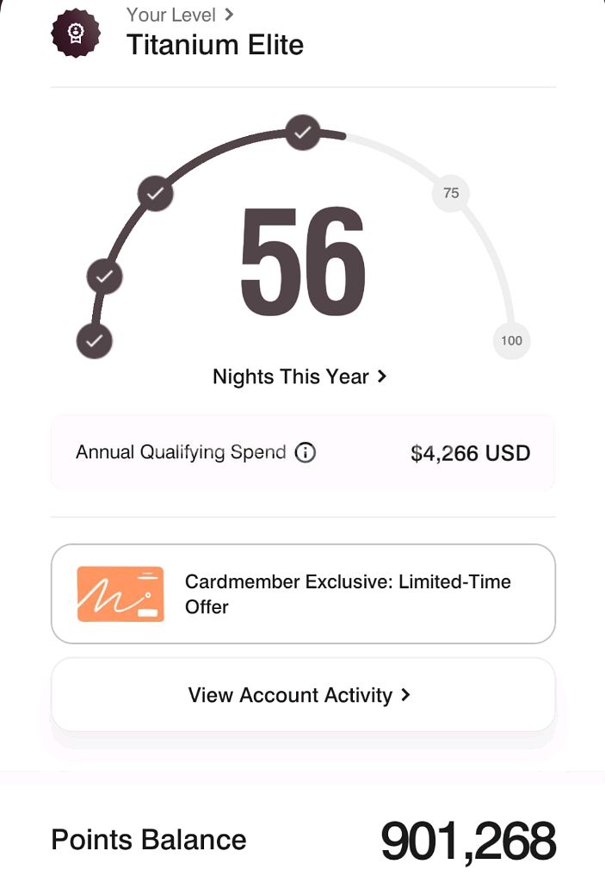This screenshot has height=882, width=605.
Task: Expand the chevron beside Nights This Year
Action: click(381, 377)
